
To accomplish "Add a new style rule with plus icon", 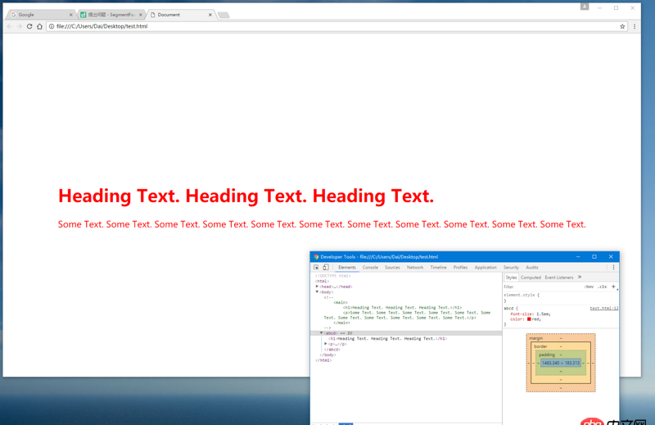I will pos(613,287).
